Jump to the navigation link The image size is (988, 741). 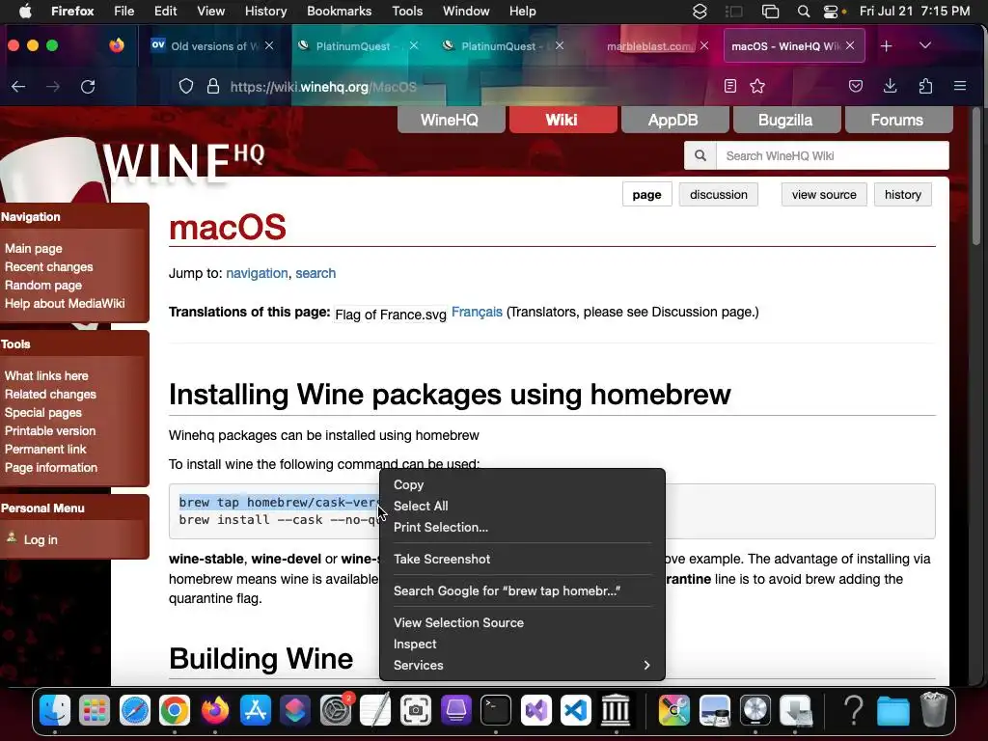point(257,273)
